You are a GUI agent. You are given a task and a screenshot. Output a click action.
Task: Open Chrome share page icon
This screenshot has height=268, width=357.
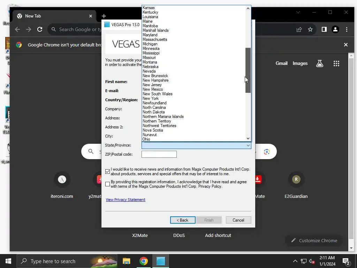pos(299,29)
